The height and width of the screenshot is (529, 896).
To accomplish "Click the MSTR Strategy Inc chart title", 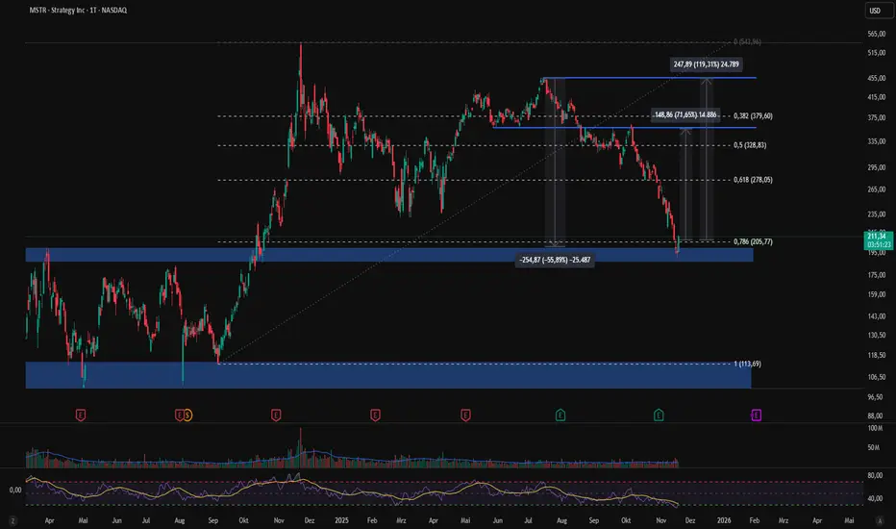I will click(78, 11).
